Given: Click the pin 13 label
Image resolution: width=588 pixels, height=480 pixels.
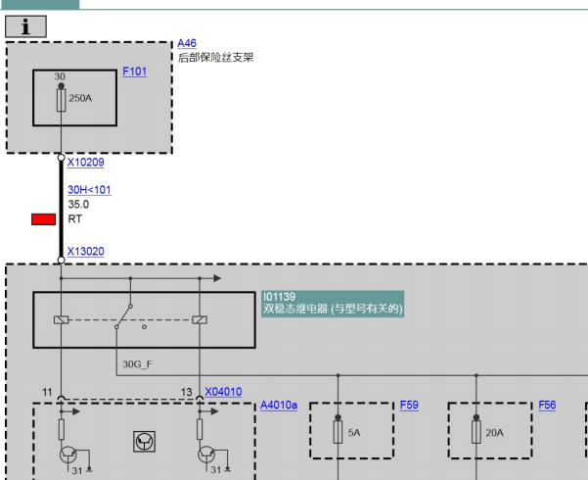Looking at the screenshot, I should [x=186, y=393].
